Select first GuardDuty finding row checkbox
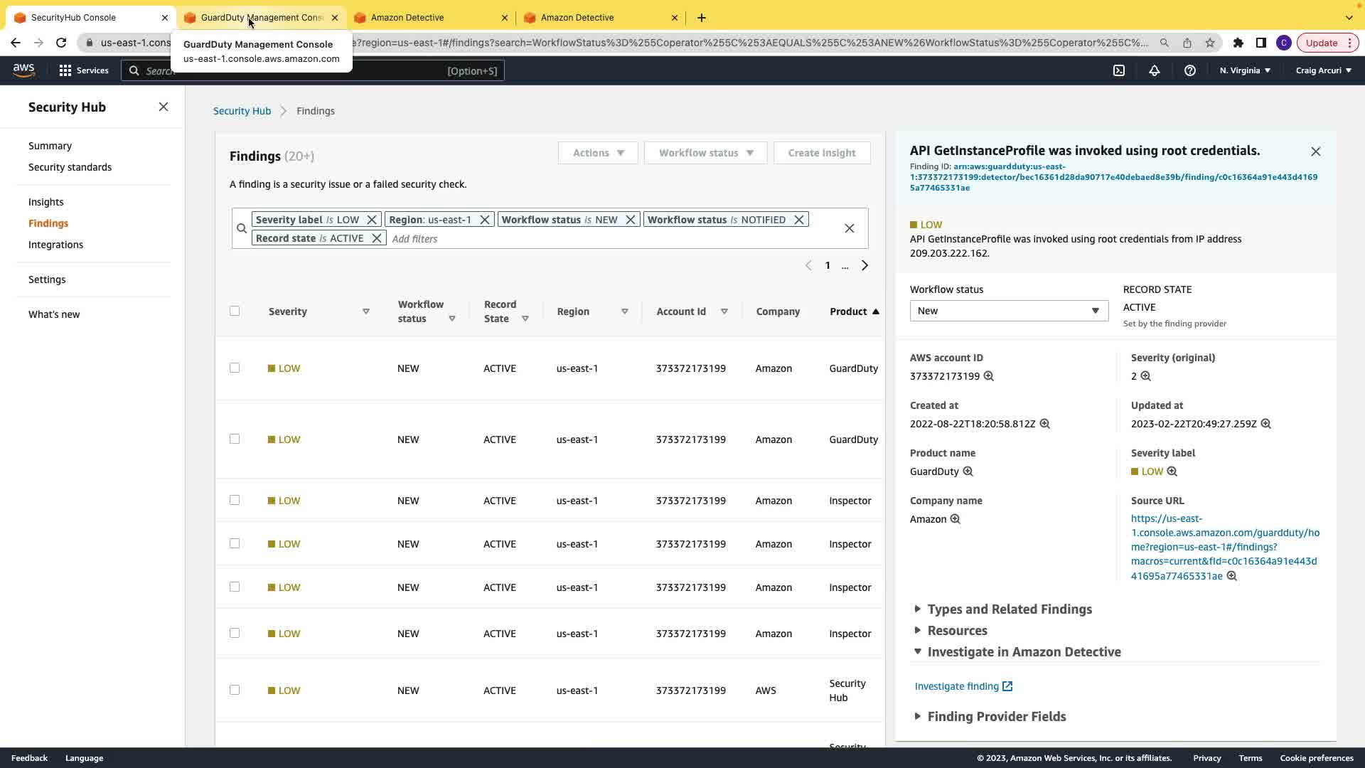This screenshot has width=1365, height=768. point(235,368)
